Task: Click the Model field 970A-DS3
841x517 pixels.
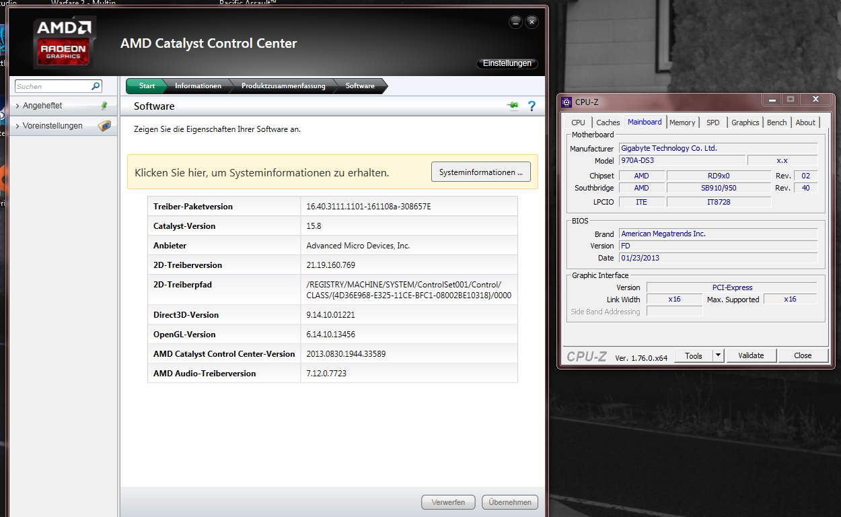Action: point(682,160)
